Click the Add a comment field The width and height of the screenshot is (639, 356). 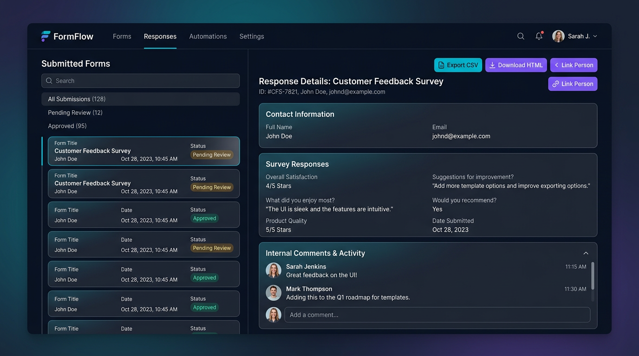[437, 315]
